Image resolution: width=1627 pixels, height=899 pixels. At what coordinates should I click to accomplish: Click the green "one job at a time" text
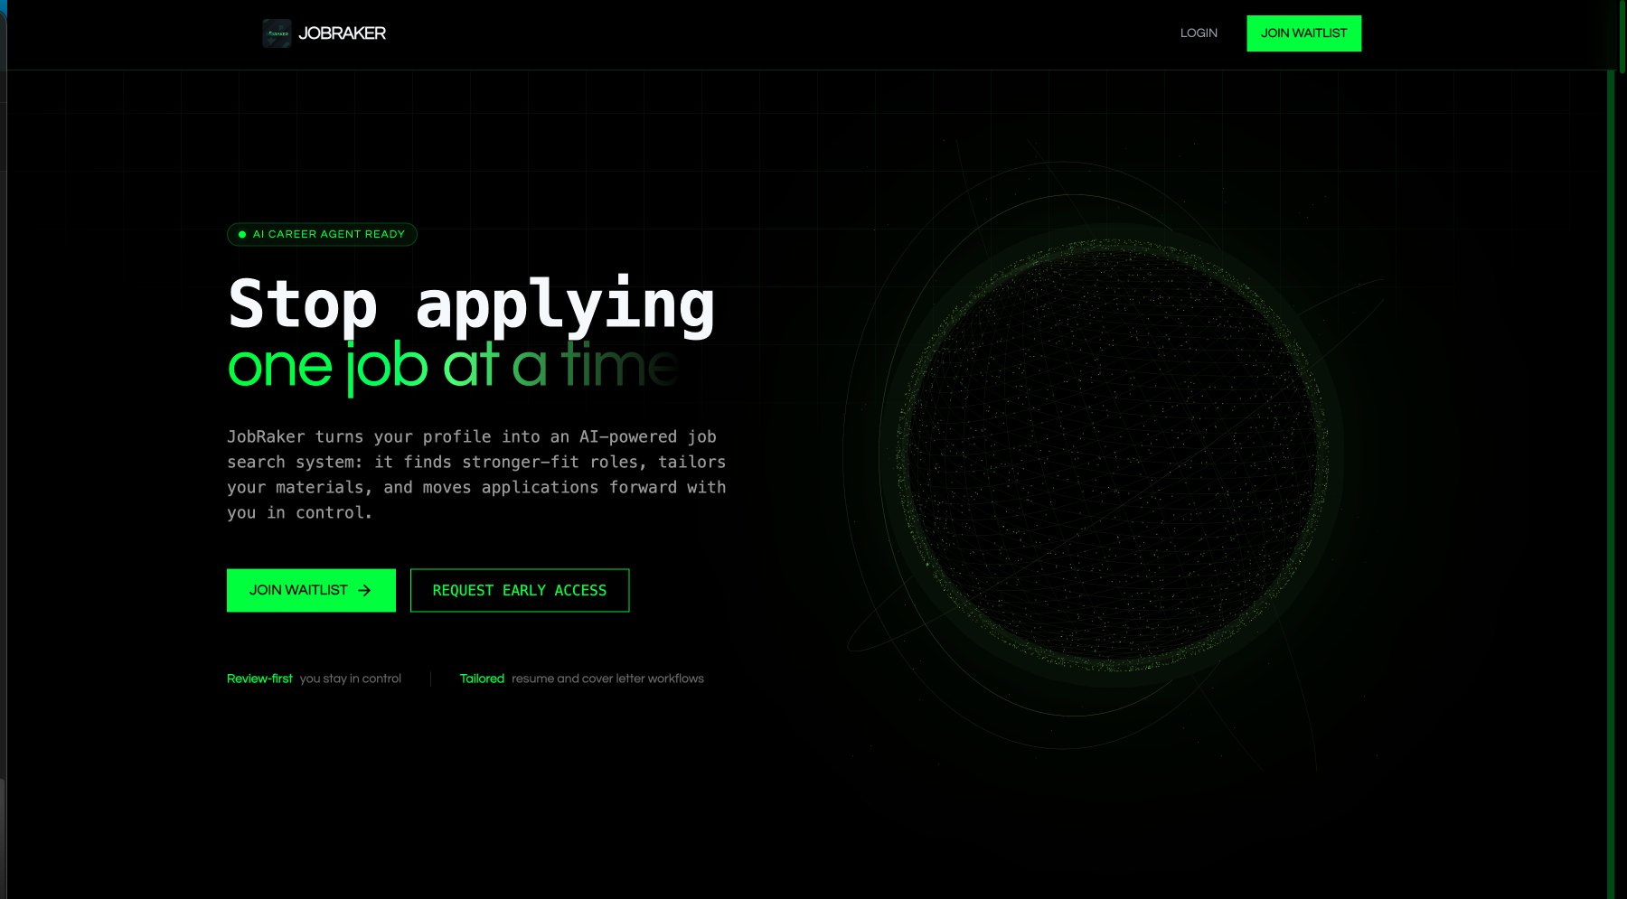click(454, 366)
